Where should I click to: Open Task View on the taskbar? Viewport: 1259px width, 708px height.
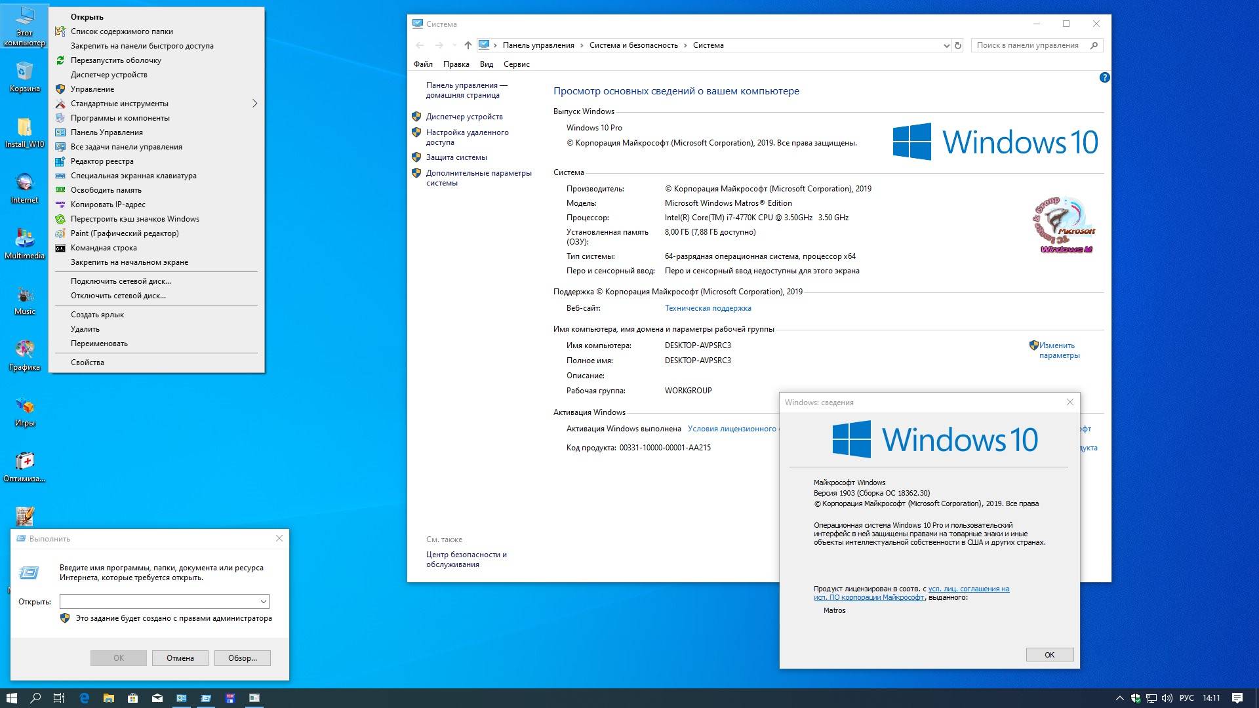pyautogui.click(x=59, y=698)
